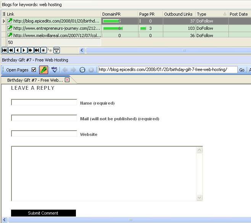This screenshot has width=251, height=223.
Task: Open column chooser icon beside Link header
Action: [x=4, y=14]
